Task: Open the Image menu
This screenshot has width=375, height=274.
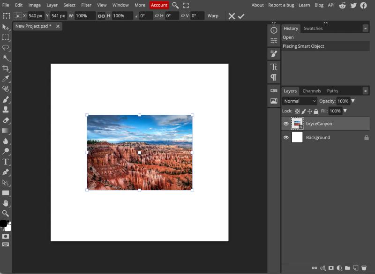Action: tap(34, 5)
